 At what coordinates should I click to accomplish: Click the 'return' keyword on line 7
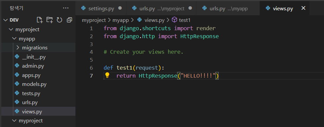(x=126, y=76)
